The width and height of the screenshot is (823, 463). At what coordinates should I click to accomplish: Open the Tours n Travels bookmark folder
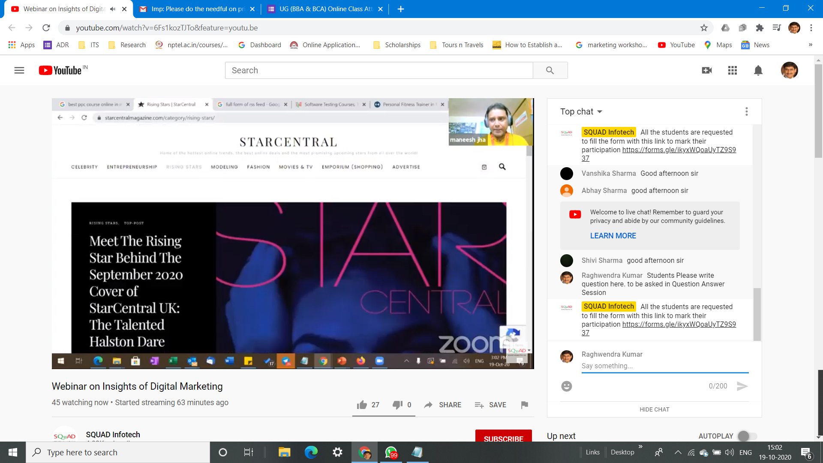click(457, 45)
